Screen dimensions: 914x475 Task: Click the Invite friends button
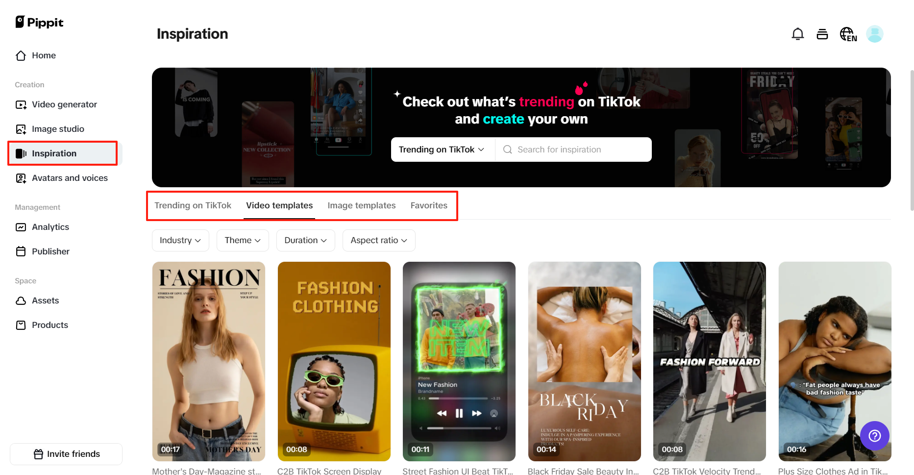(x=66, y=454)
